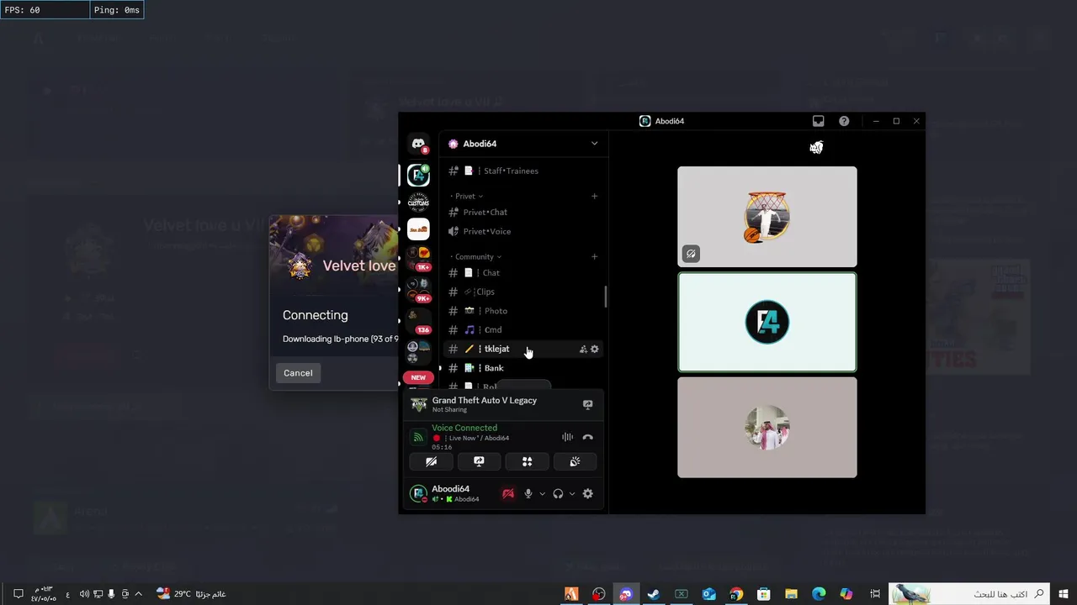Viewport: 1077px width, 605px height.
Task: Open the Staff•Trainees channel
Action: tap(523, 171)
